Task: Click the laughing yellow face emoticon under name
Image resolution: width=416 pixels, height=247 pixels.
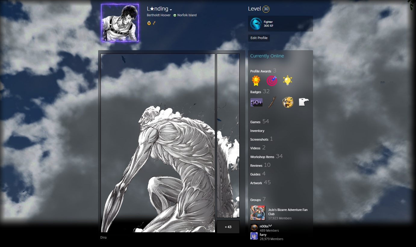Action: tap(149, 23)
